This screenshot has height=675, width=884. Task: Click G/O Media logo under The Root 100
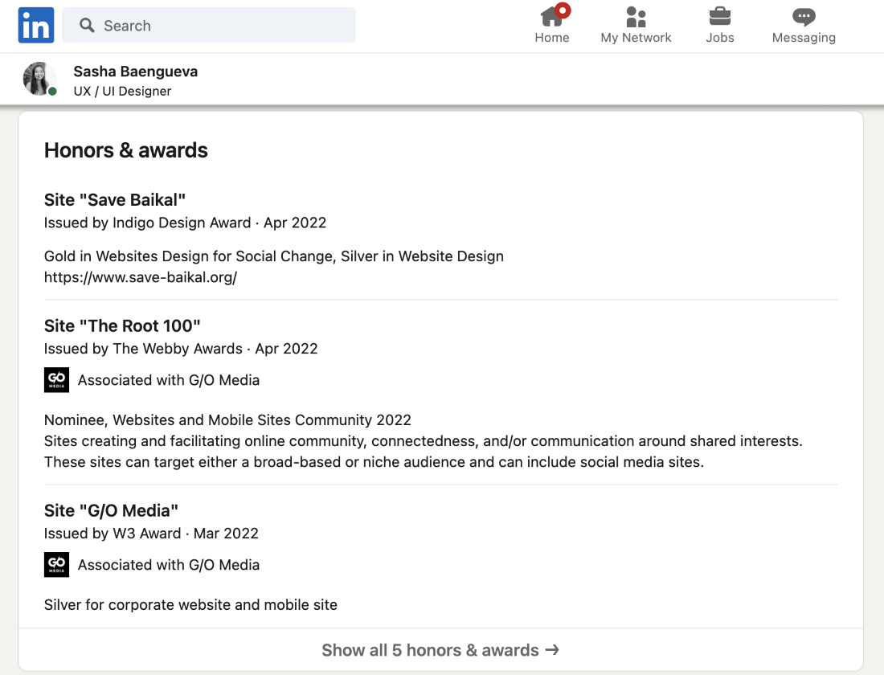56,380
